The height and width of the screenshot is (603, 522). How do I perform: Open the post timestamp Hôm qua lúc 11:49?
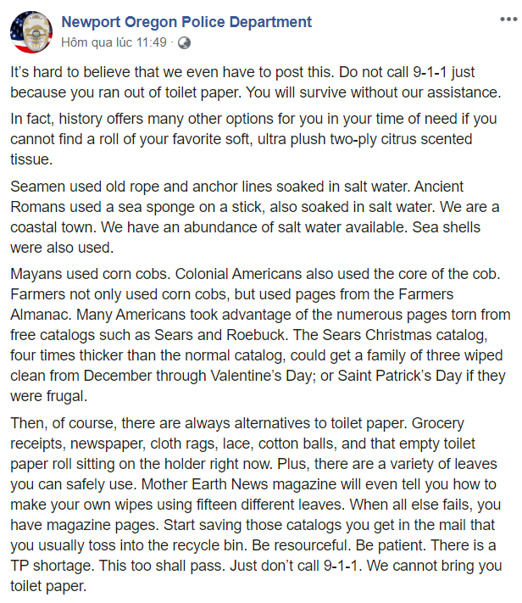[114, 42]
